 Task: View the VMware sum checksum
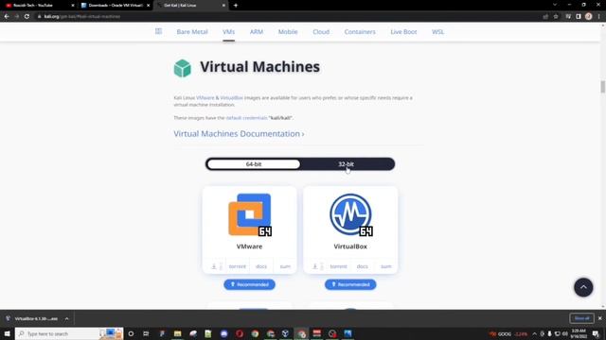click(285, 266)
